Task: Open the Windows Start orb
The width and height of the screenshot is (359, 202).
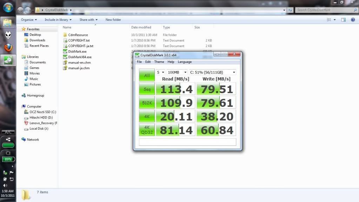Action: pyautogui.click(x=8, y=8)
